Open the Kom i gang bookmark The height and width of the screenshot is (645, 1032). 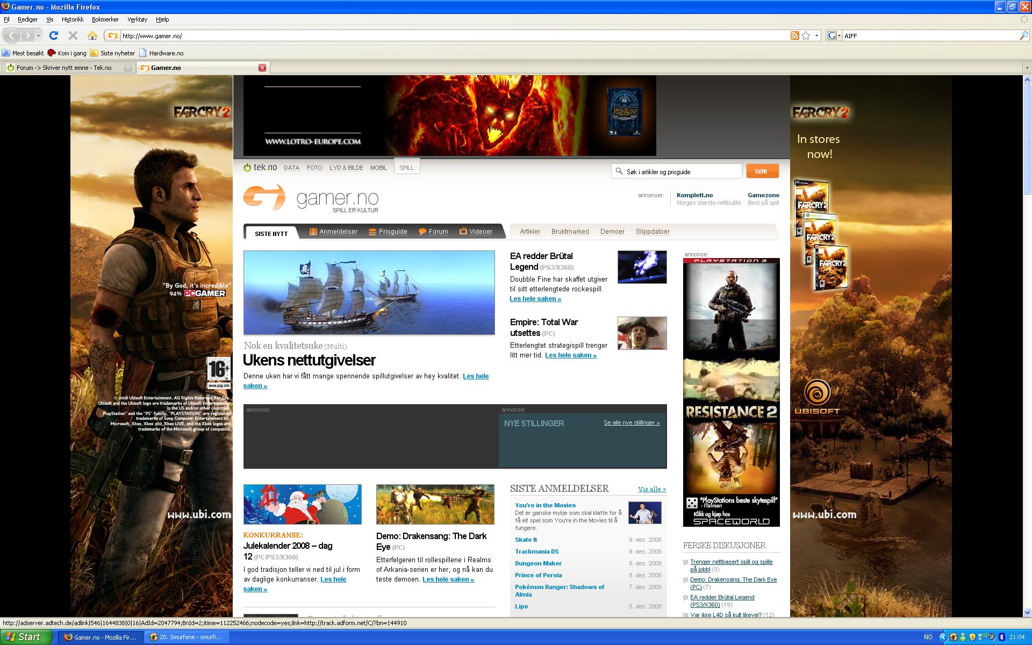pyautogui.click(x=67, y=53)
